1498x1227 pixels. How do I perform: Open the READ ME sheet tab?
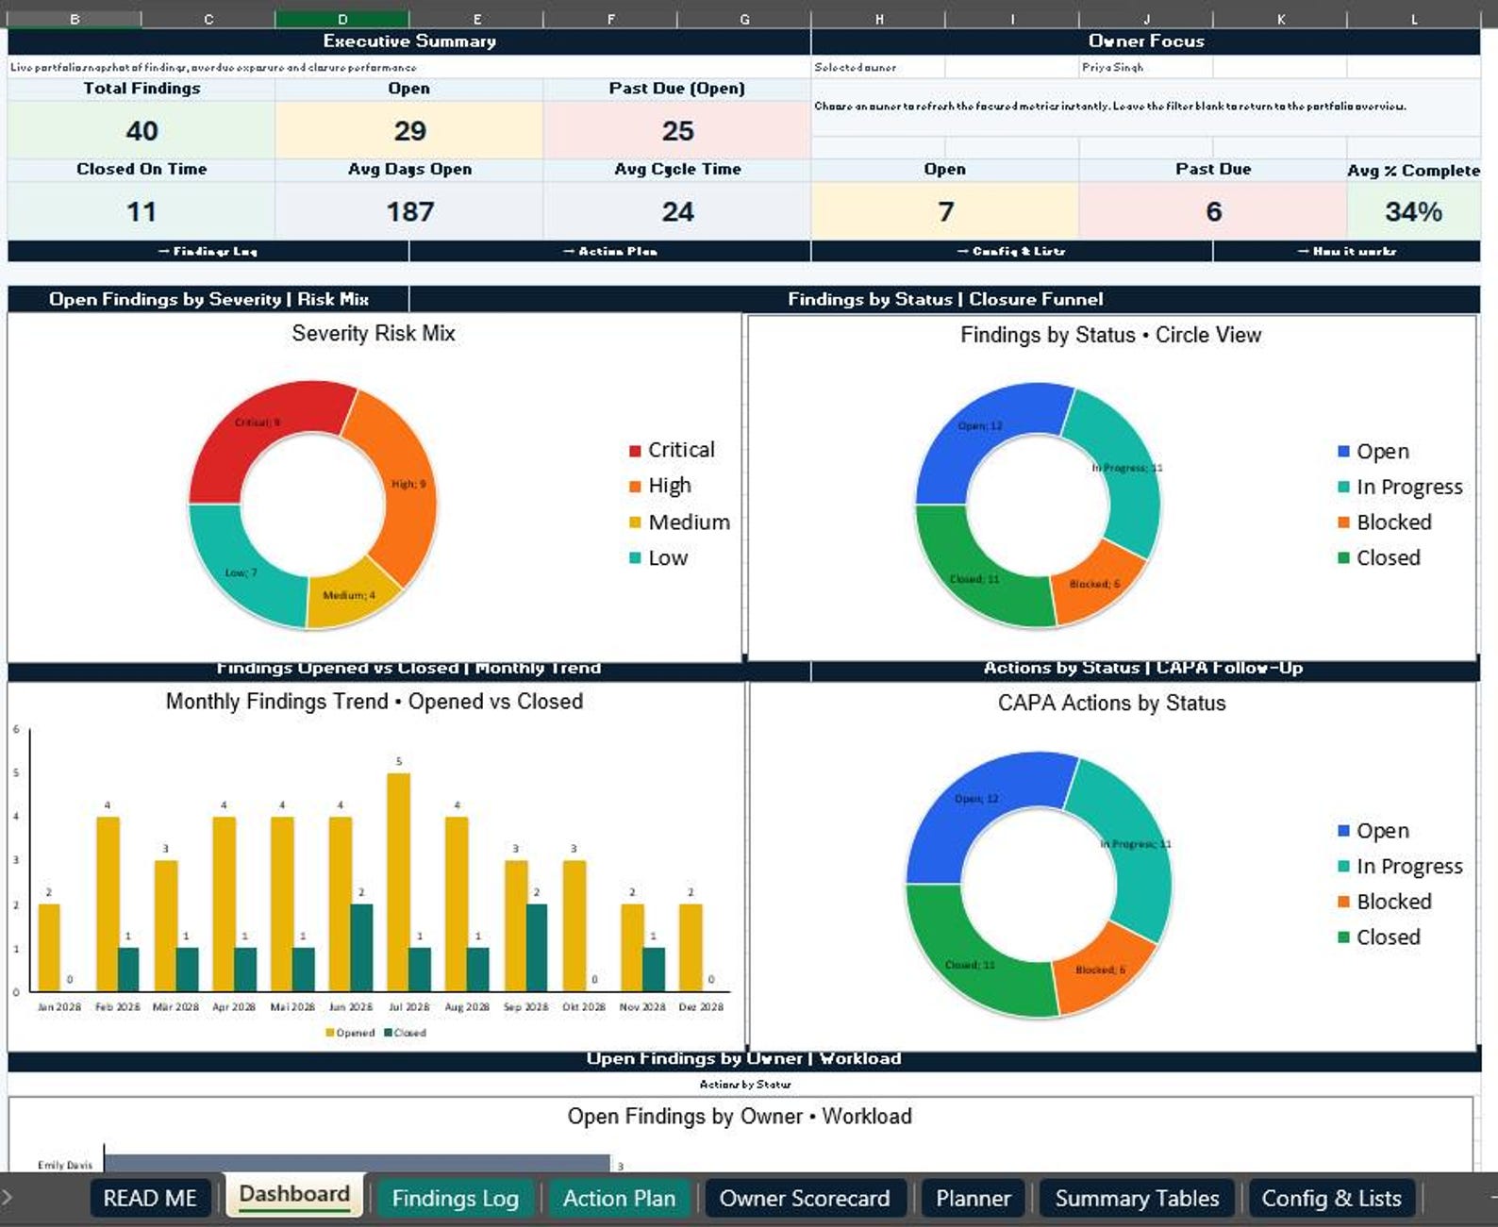[150, 1198]
